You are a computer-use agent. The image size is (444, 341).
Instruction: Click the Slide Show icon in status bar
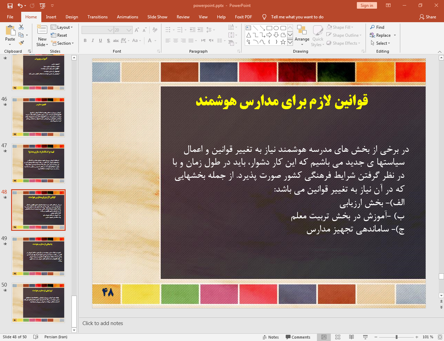[x=365, y=337]
